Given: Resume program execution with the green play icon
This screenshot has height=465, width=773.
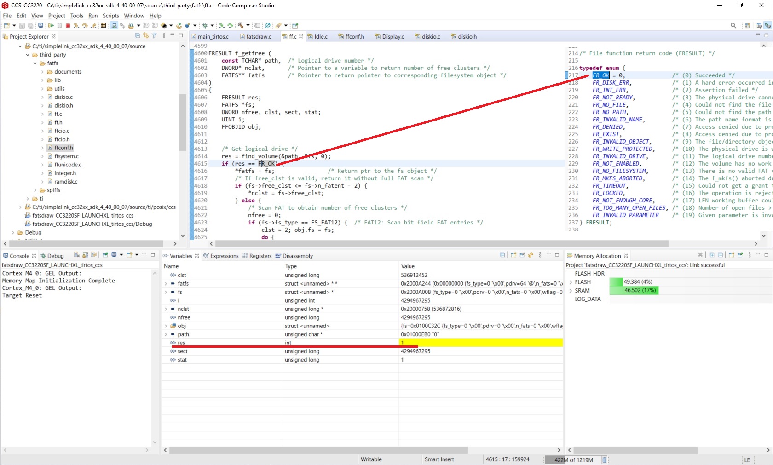Looking at the screenshot, I should (52, 26).
